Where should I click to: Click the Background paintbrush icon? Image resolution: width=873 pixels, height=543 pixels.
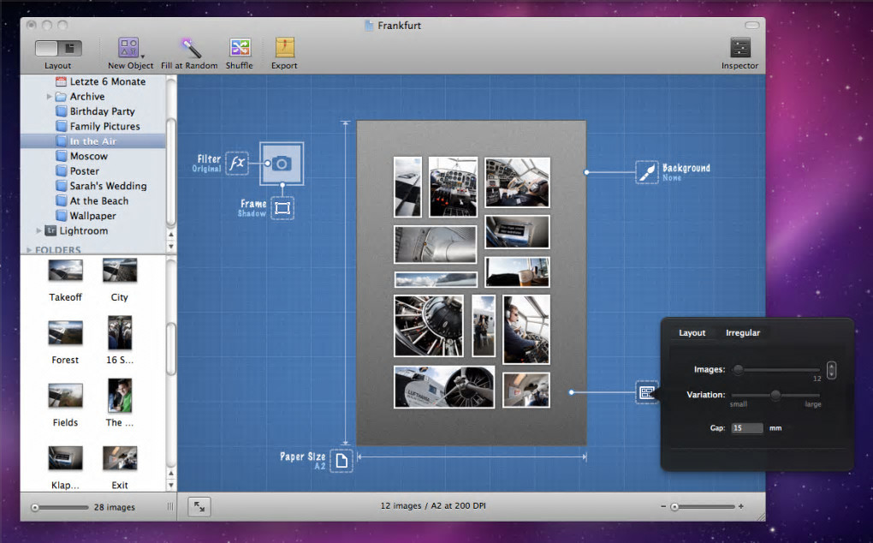[647, 172]
